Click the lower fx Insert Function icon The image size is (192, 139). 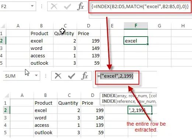click(x=85, y=76)
